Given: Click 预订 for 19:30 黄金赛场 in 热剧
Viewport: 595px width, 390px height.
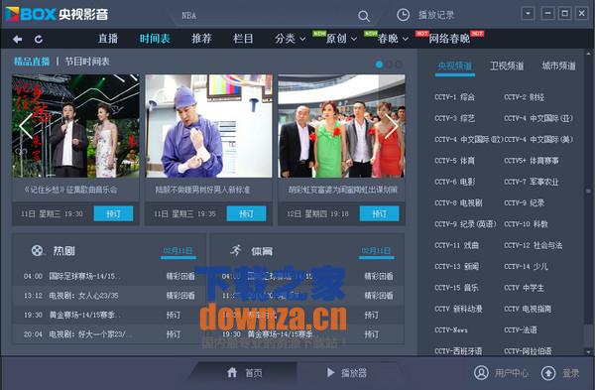Looking at the screenshot, I should pyautogui.click(x=174, y=315).
